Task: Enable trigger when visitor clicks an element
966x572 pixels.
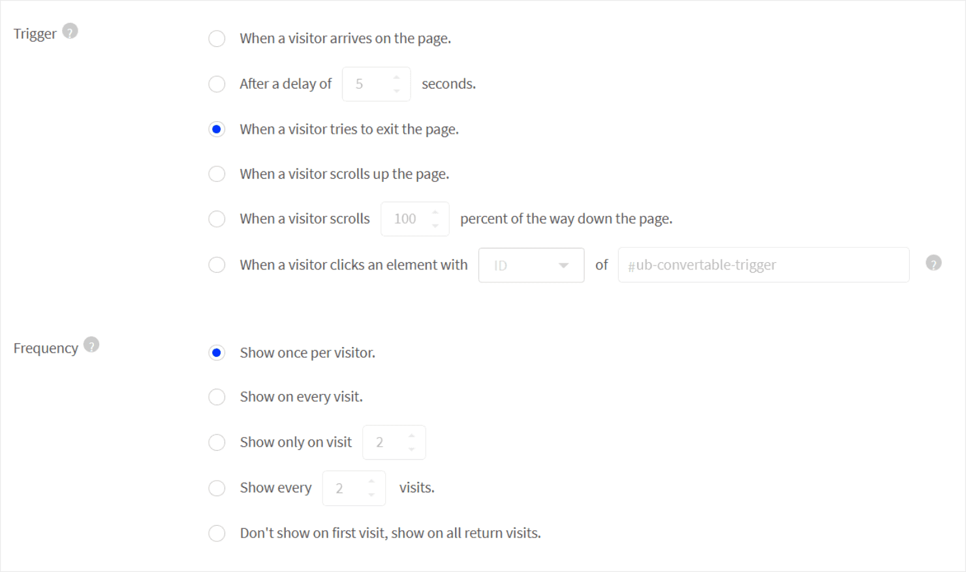Action: tap(217, 265)
